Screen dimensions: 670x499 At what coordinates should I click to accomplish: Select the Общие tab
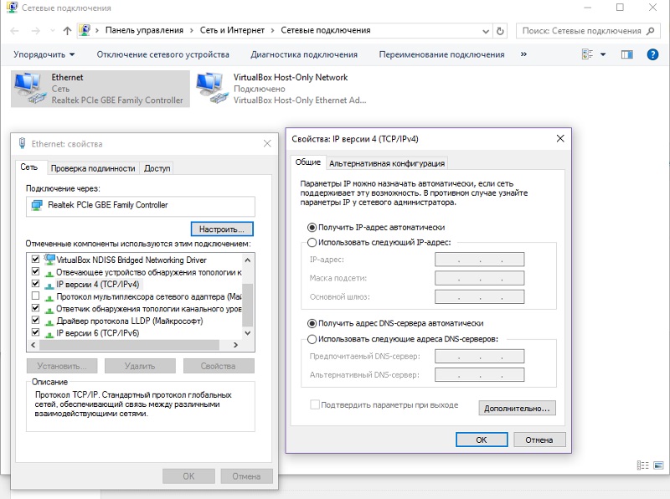tap(307, 162)
